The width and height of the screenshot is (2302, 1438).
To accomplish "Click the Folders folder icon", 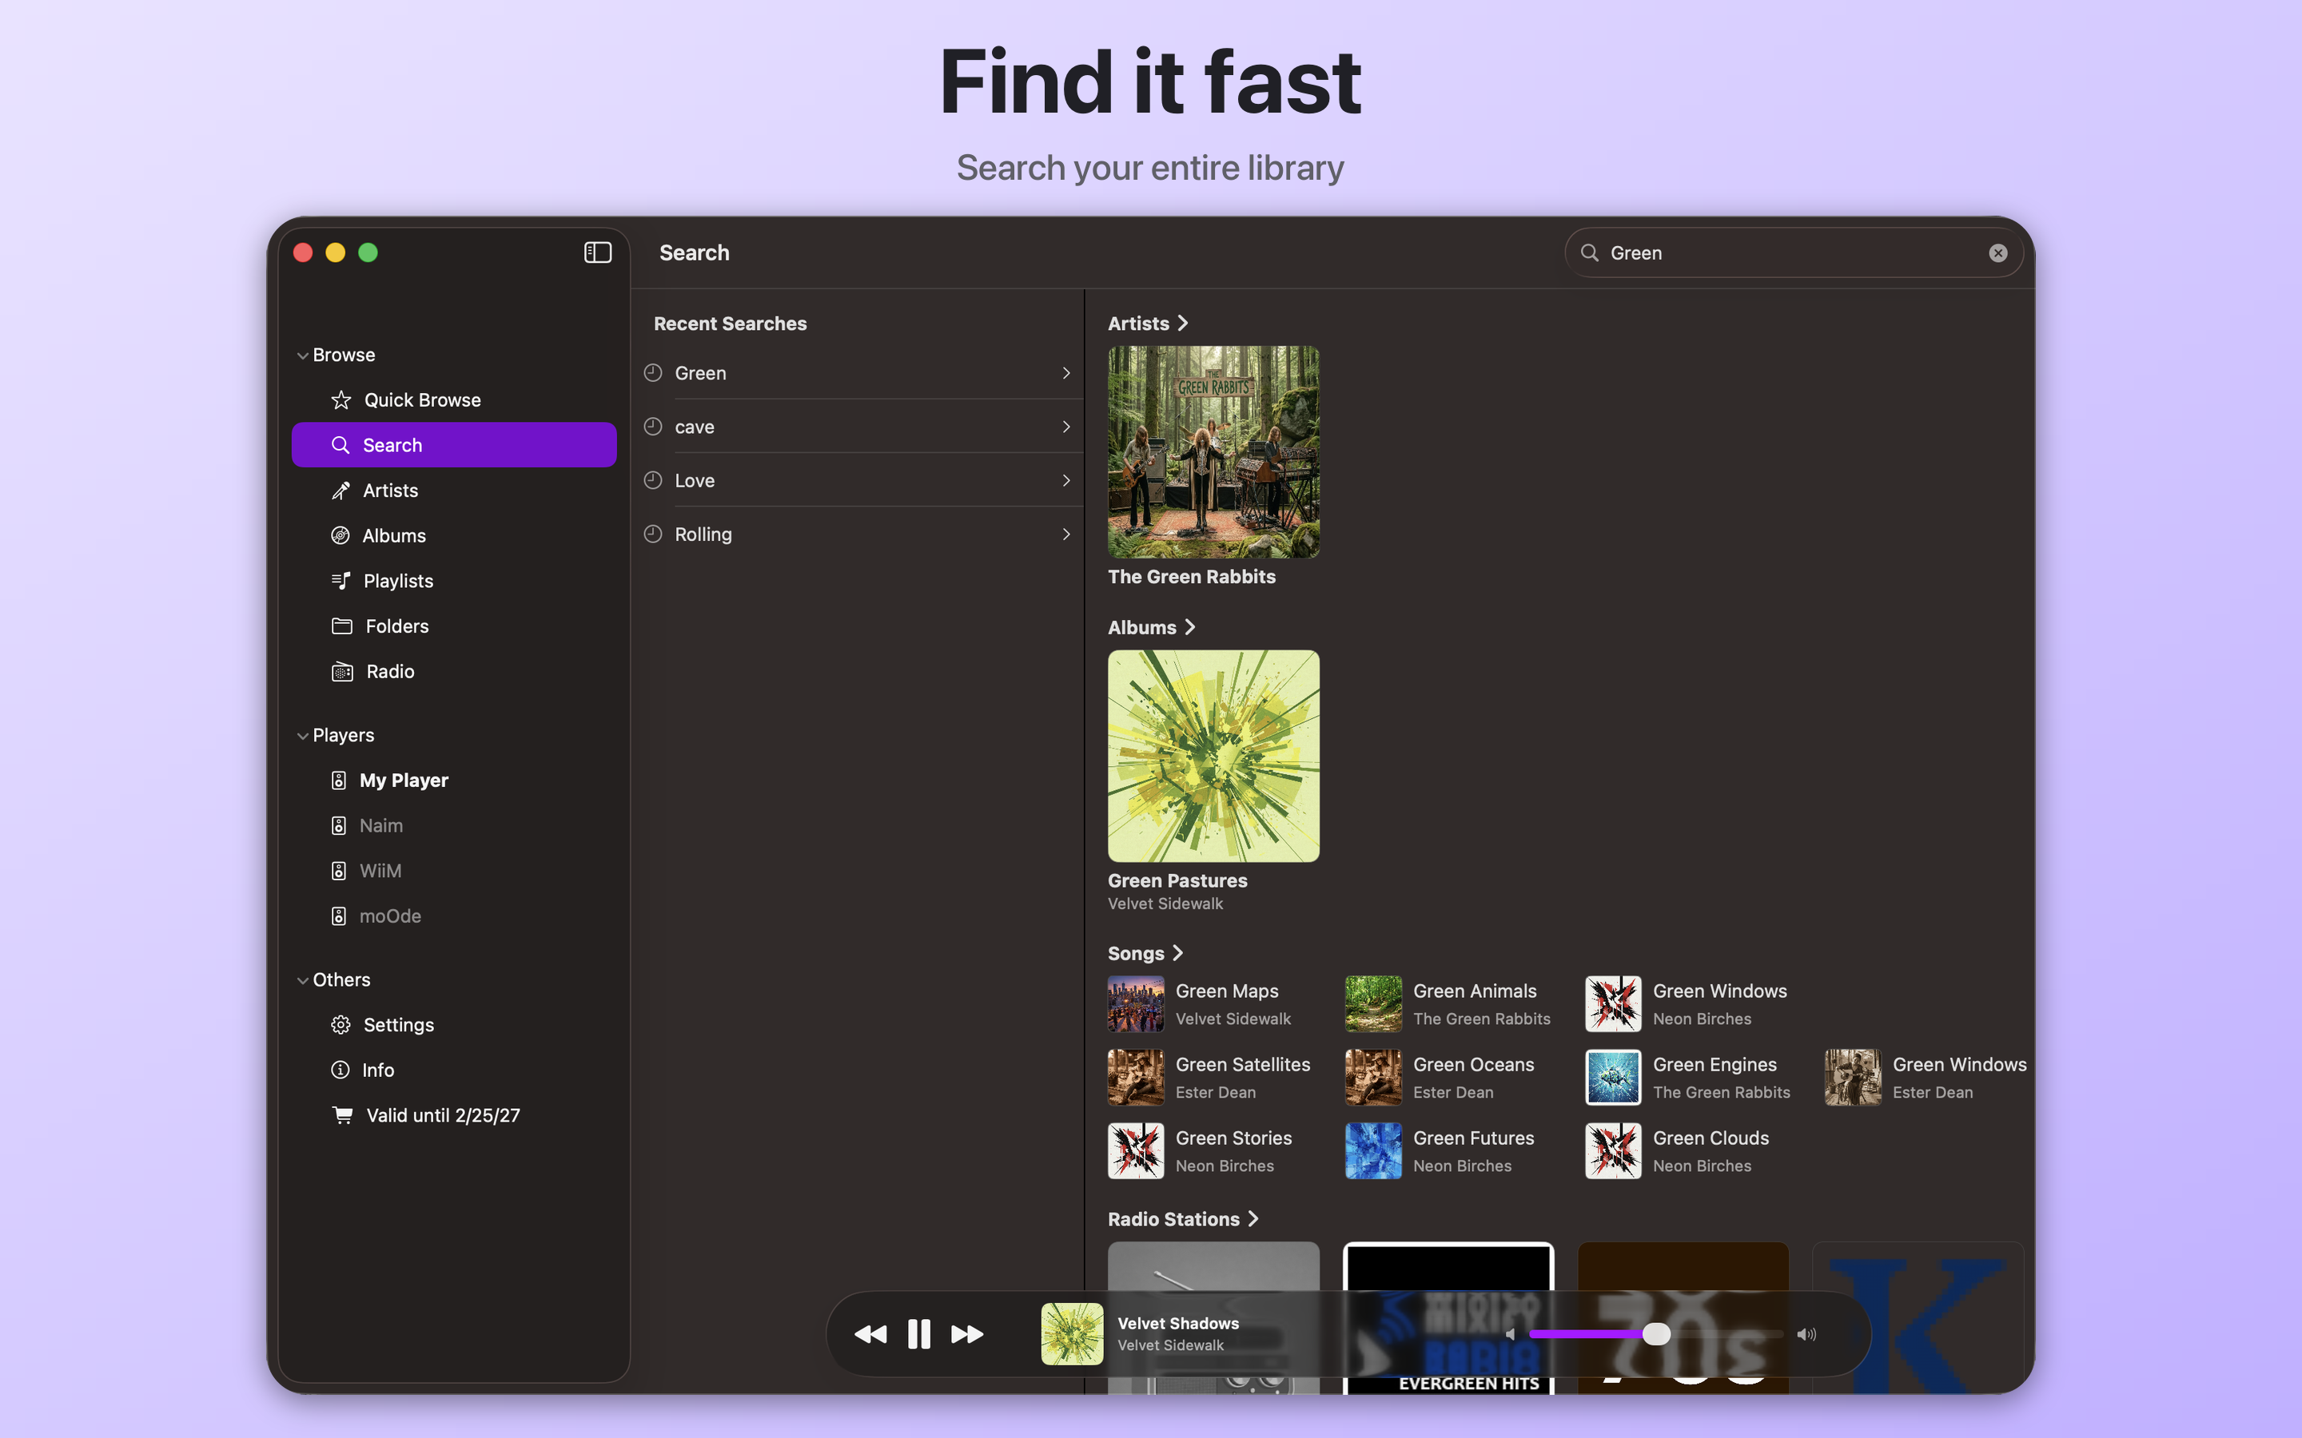I will coord(341,626).
